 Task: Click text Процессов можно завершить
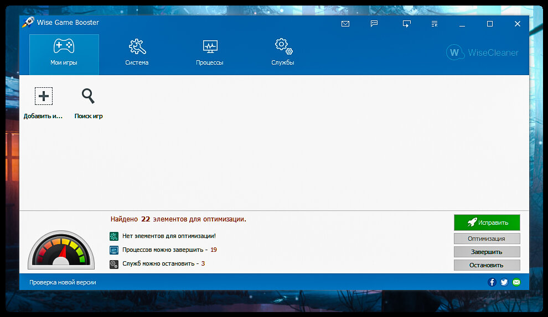(x=163, y=250)
